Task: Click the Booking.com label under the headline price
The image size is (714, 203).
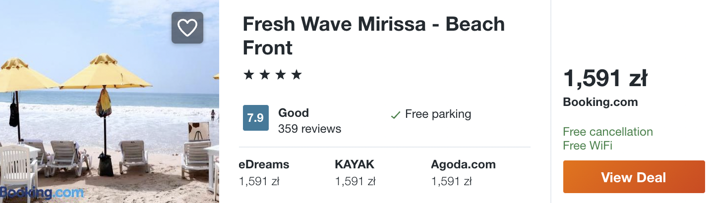Action: [x=600, y=102]
